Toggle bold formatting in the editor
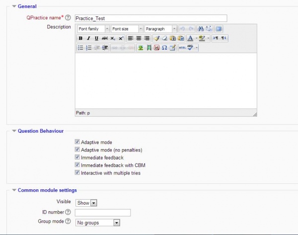This screenshot has height=235, width=298. click(x=80, y=38)
